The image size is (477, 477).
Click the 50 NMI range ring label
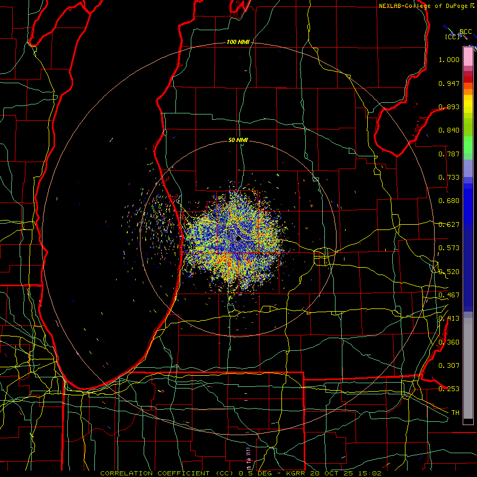[x=238, y=140]
